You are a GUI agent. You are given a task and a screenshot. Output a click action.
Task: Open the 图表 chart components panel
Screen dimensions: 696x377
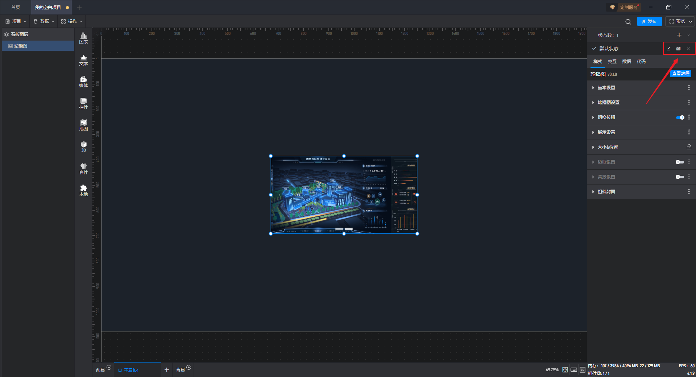coord(83,38)
